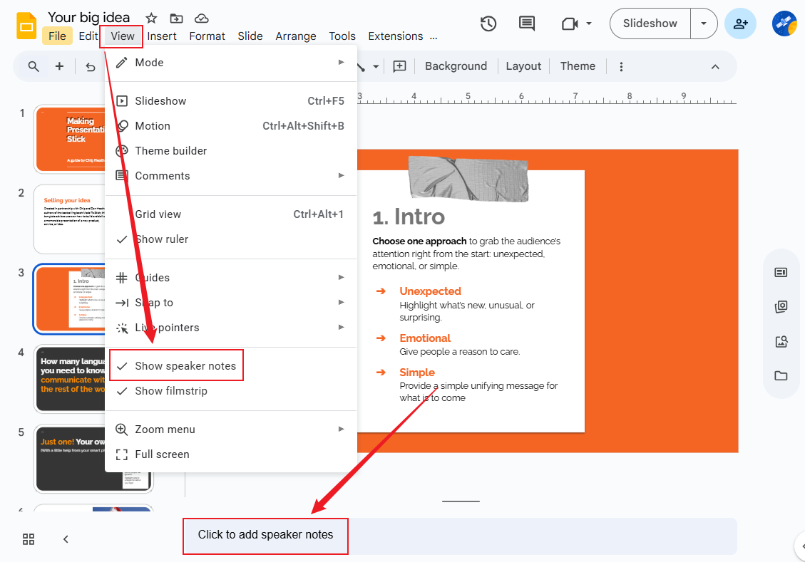Open all comments panel

pos(526,24)
